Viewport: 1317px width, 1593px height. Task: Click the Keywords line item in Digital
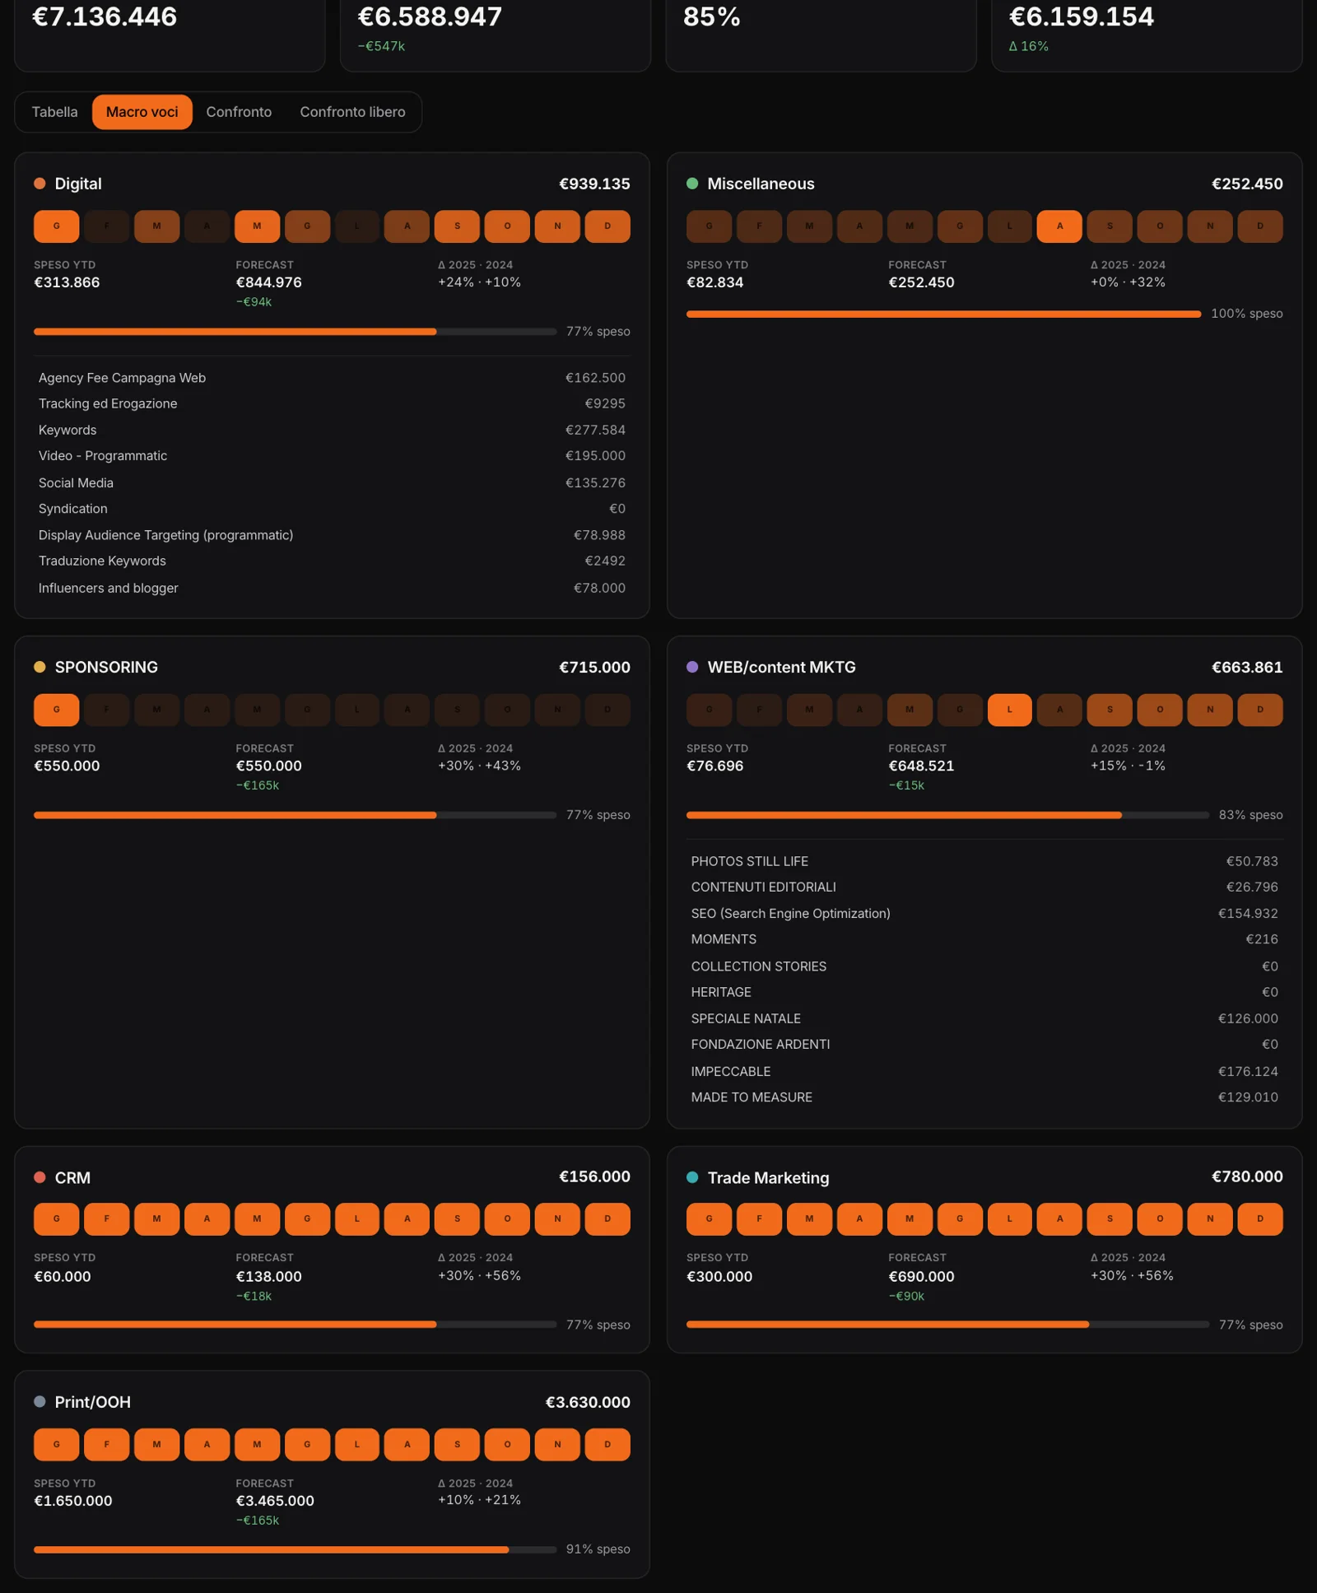[x=332, y=430]
